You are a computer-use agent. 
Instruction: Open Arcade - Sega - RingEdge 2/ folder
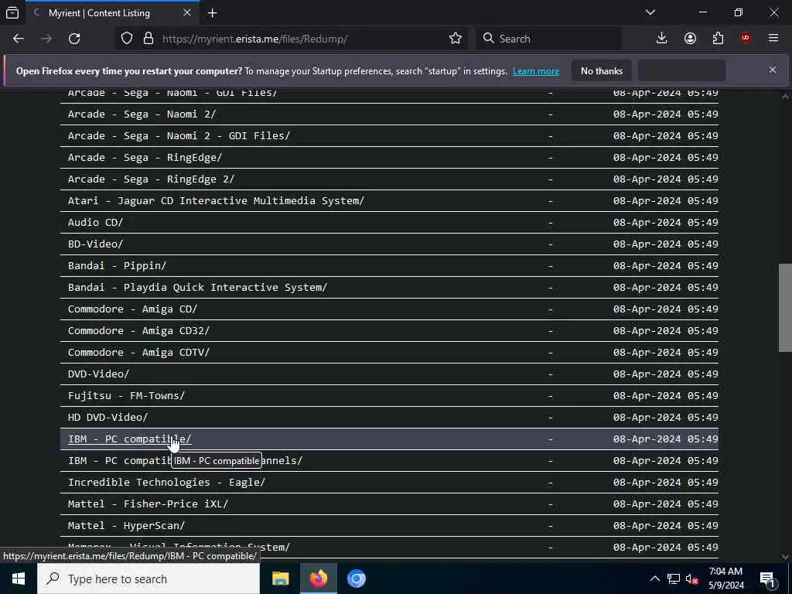(x=151, y=179)
